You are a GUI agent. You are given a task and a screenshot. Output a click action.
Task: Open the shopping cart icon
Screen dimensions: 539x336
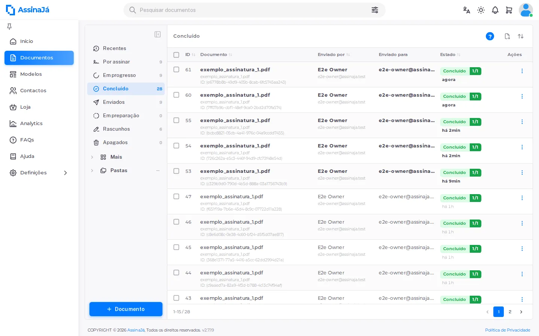click(x=509, y=10)
